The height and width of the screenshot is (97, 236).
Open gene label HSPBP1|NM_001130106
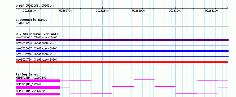pyautogui.click(x=31, y=91)
